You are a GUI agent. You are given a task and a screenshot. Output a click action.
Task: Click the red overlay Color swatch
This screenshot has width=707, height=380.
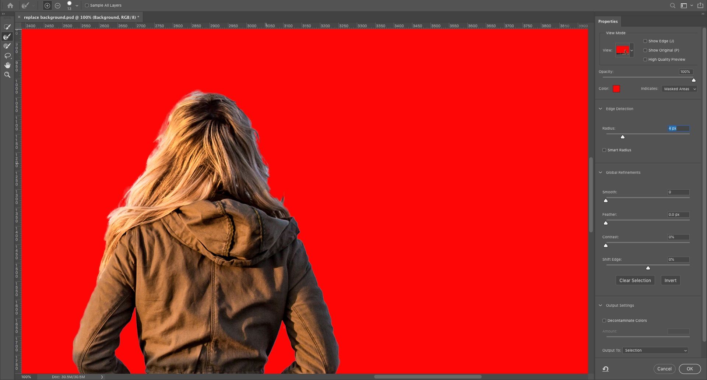pyautogui.click(x=616, y=89)
